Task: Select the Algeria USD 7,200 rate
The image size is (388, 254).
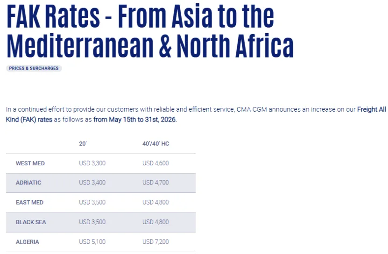Action: (x=155, y=242)
